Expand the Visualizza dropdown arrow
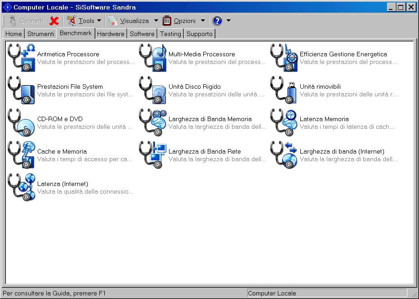 pyautogui.click(x=156, y=21)
